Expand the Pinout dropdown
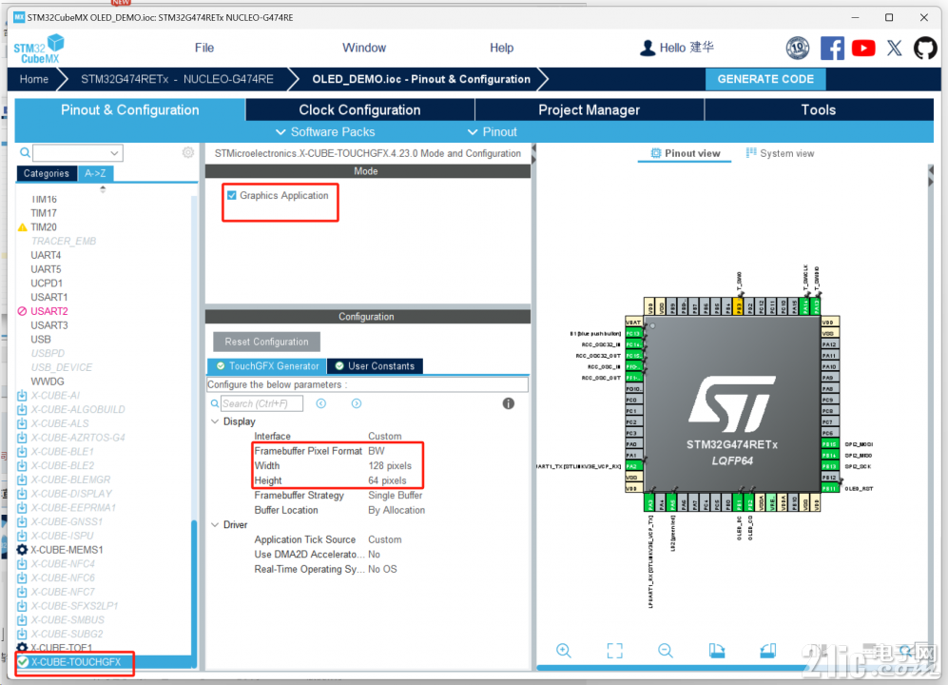This screenshot has width=948, height=685. point(493,132)
